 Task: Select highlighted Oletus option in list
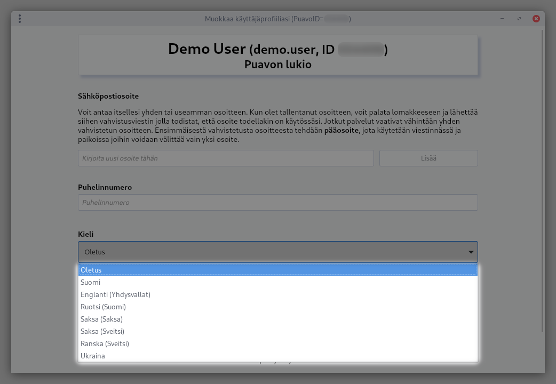click(277, 270)
